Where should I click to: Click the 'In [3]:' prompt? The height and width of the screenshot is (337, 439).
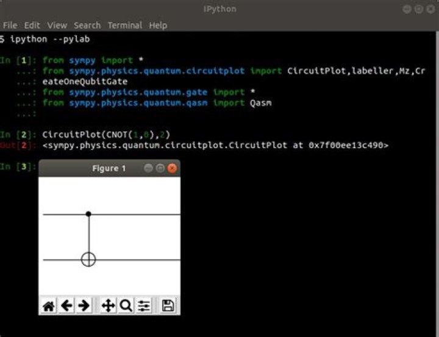18,167
